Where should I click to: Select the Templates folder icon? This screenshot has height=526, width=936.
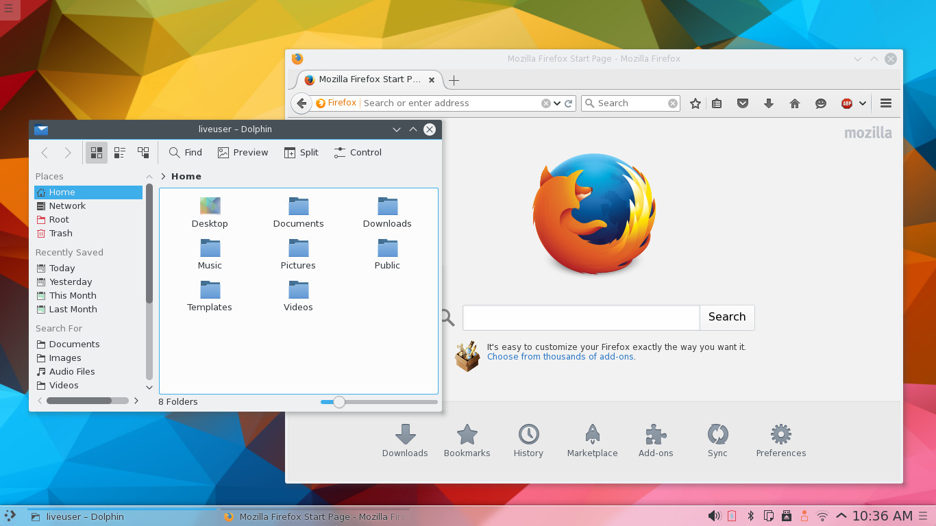point(210,289)
